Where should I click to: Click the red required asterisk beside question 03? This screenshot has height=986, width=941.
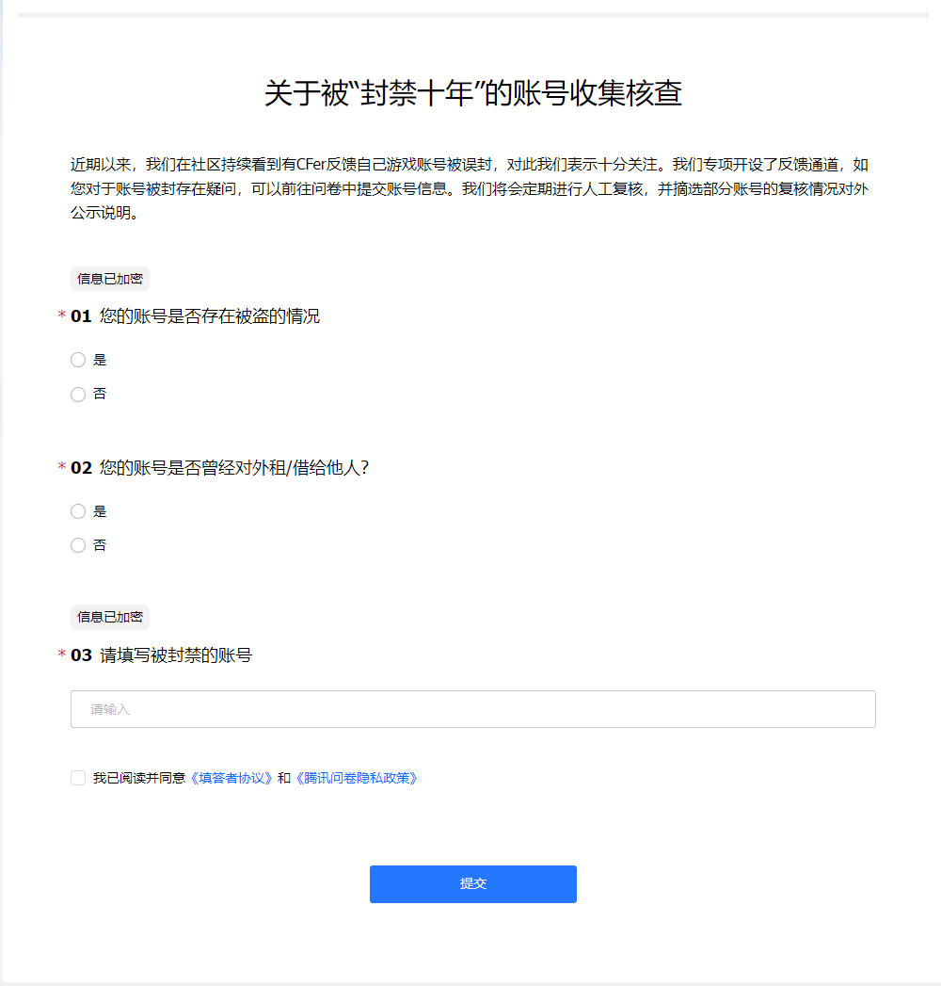61,654
